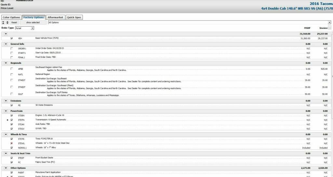Collapse the Other Options section

(6, 168)
